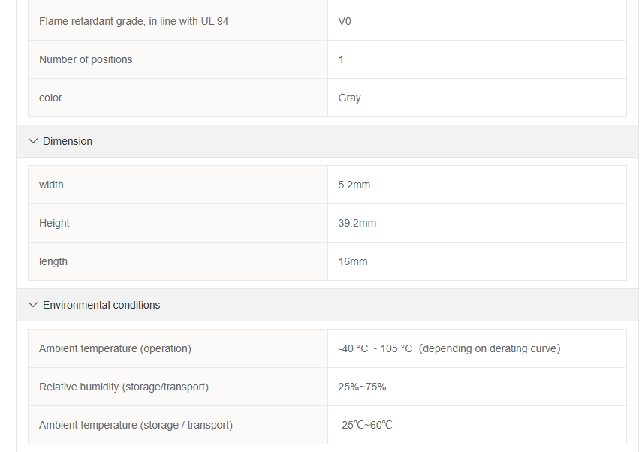Click the width row label
The height and width of the screenshot is (452, 642).
(x=51, y=185)
